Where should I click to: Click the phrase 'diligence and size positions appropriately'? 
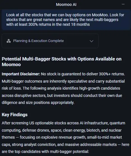point(38,103)
